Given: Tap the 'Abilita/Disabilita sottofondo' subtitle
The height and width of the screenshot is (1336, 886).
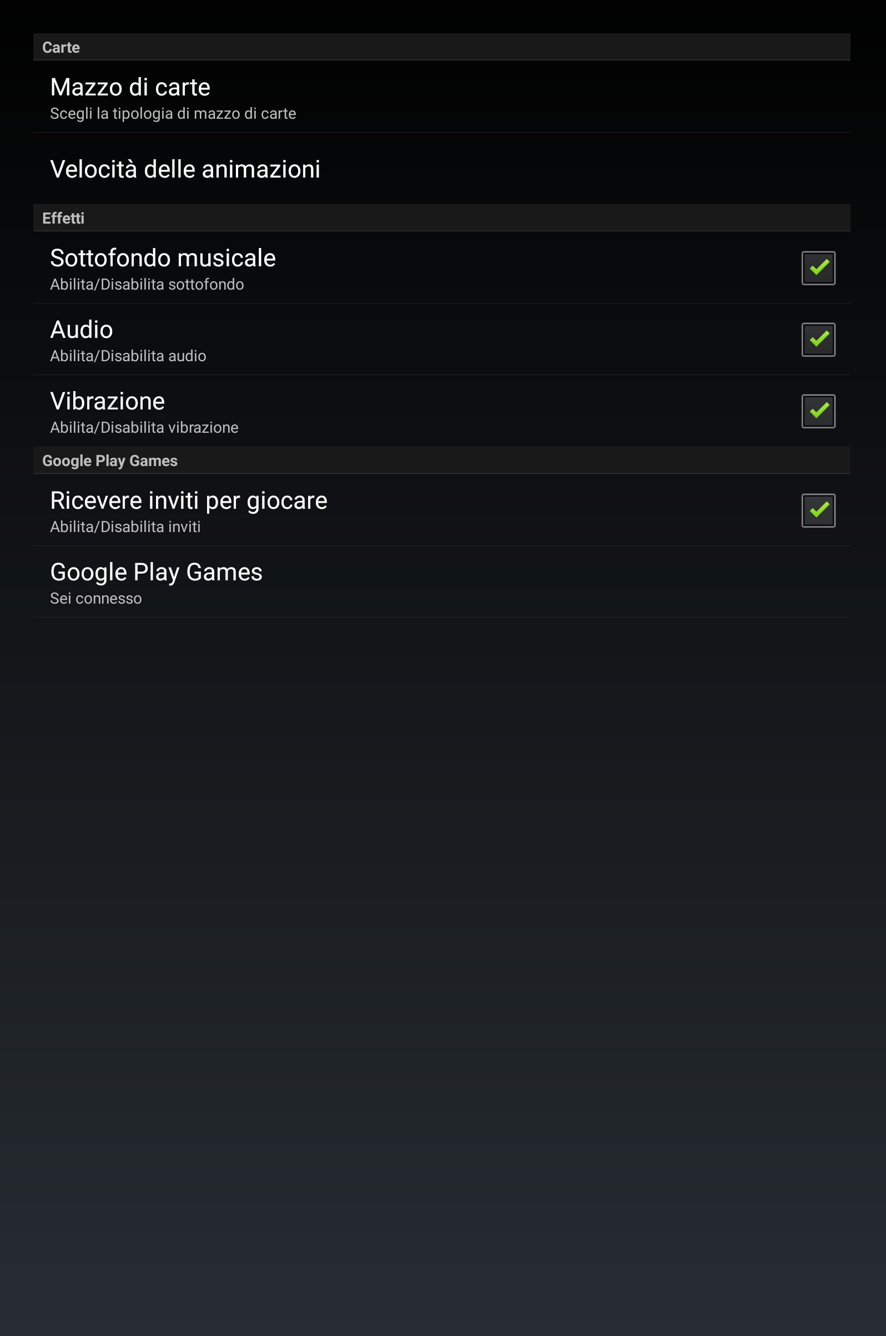Looking at the screenshot, I should 147,285.
